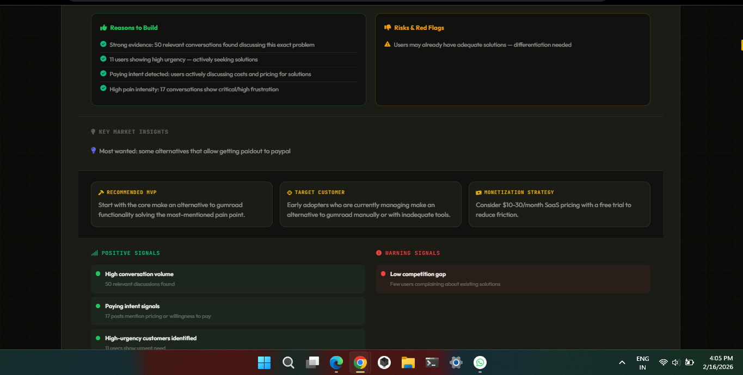Click the green check next to Strong evidence

click(x=103, y=45)
